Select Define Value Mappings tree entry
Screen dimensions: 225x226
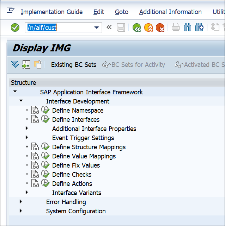click(84, 156)
